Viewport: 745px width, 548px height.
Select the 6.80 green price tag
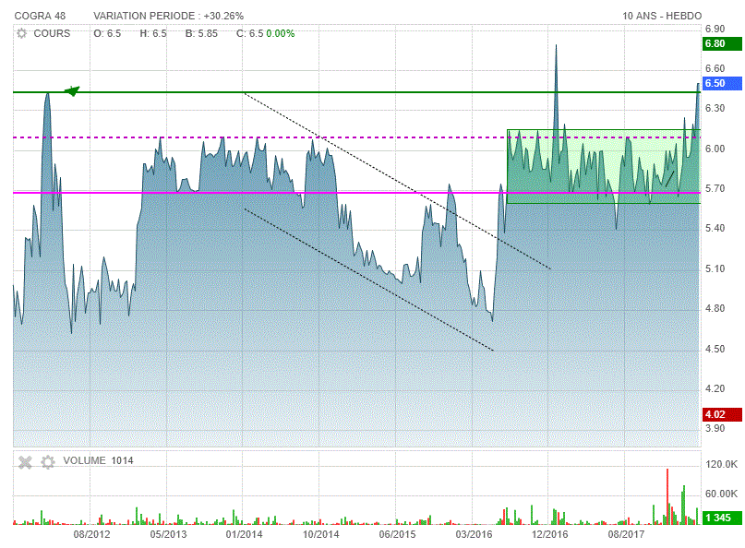[x=722, y=43]
